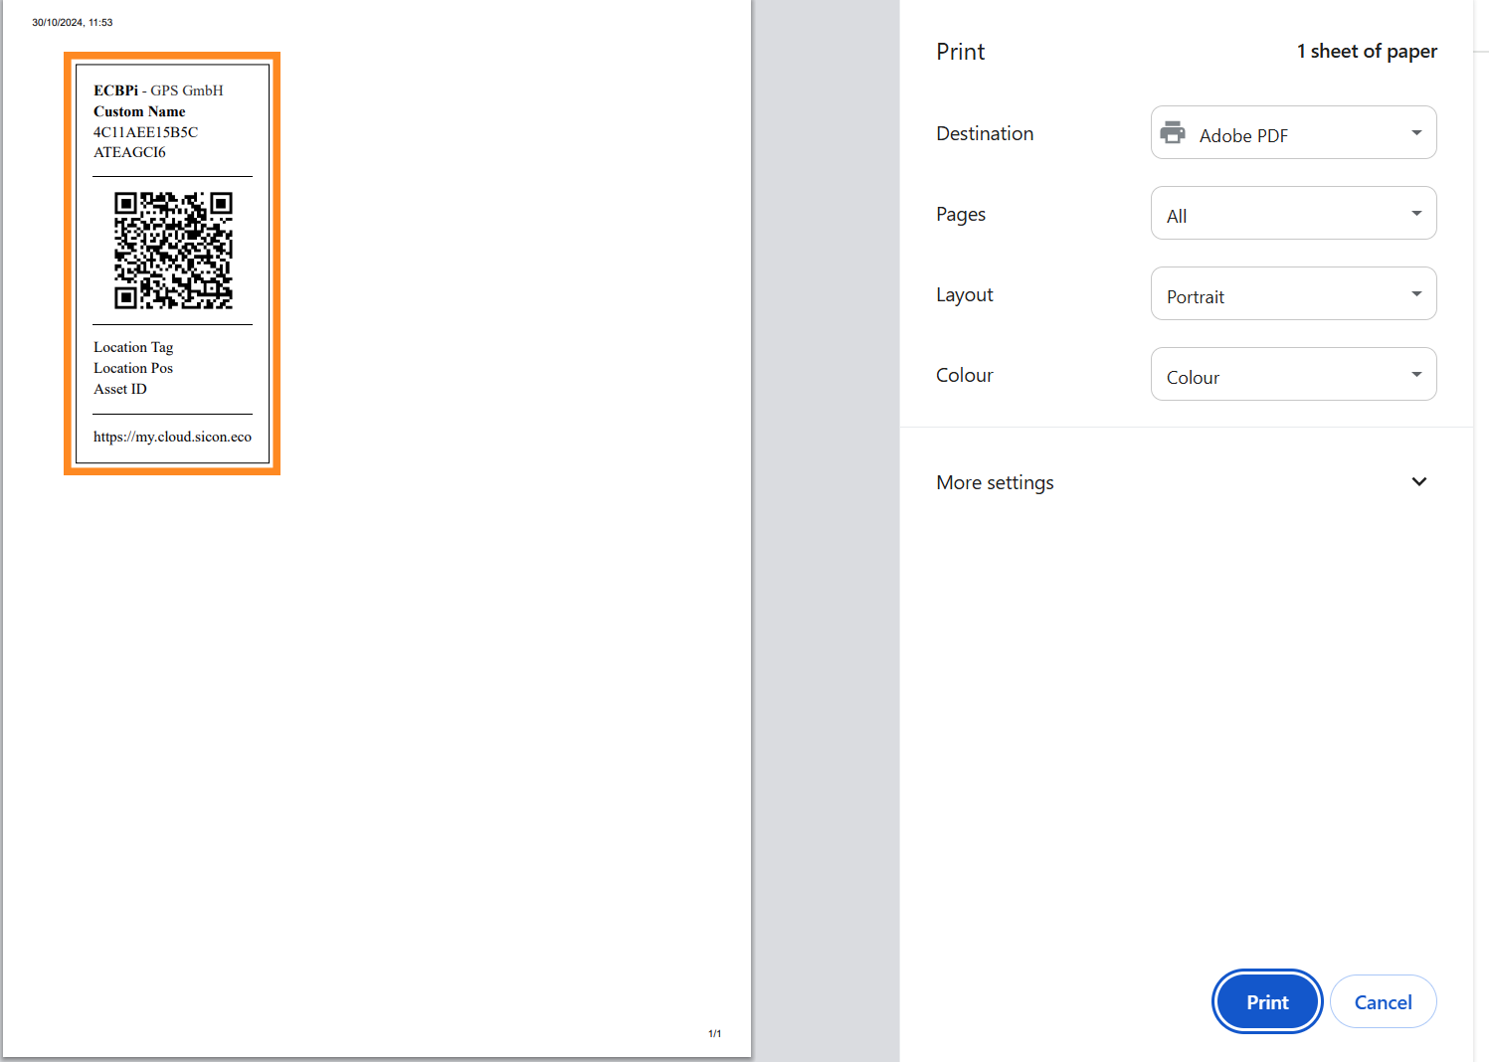Click the 1 sheet of paper summary
Viewport: 1489px width, 1062px height.
point(1366,52)
